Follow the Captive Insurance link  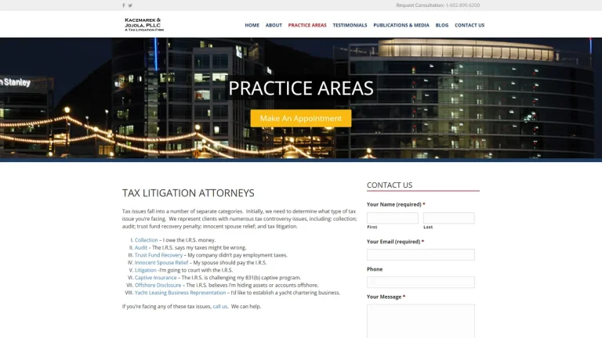click(x=155, y=278)
